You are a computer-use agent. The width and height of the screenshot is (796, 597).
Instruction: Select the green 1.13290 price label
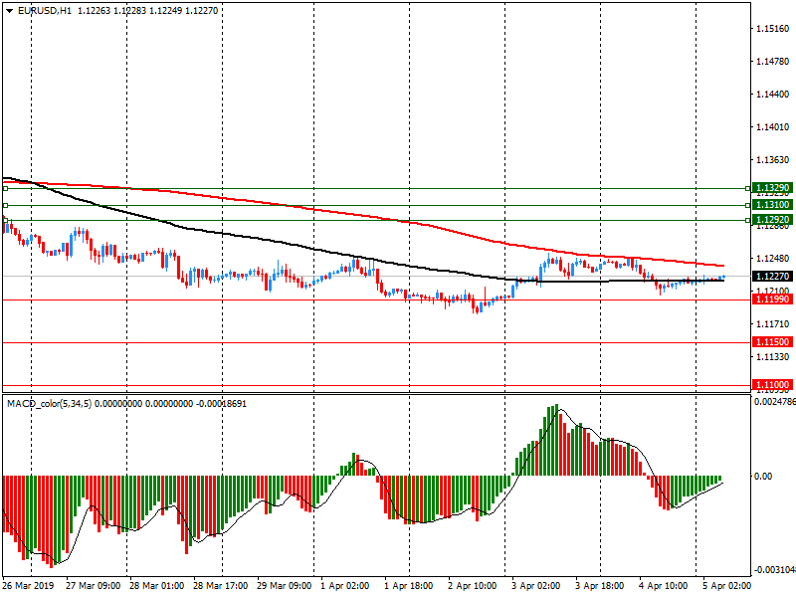point(770,187)
